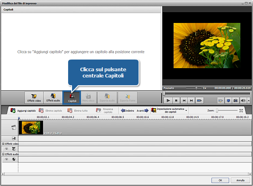The height and width of the screenshot is (186, 253).
Task: Click the central Capitoli button
Action: pyautogui.click(x=72, y=97)
